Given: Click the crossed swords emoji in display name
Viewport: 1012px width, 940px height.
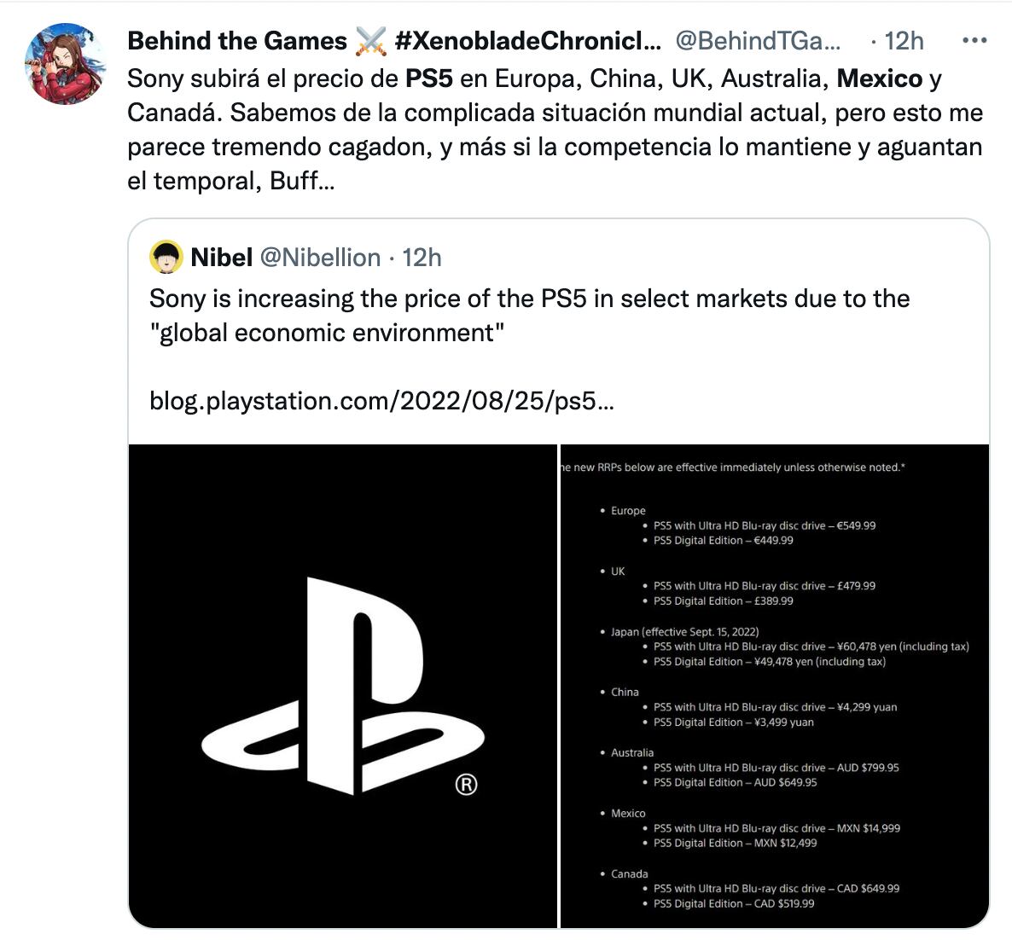Looking at the screenshot, I should pyautogui.click(x=370, y=41).
